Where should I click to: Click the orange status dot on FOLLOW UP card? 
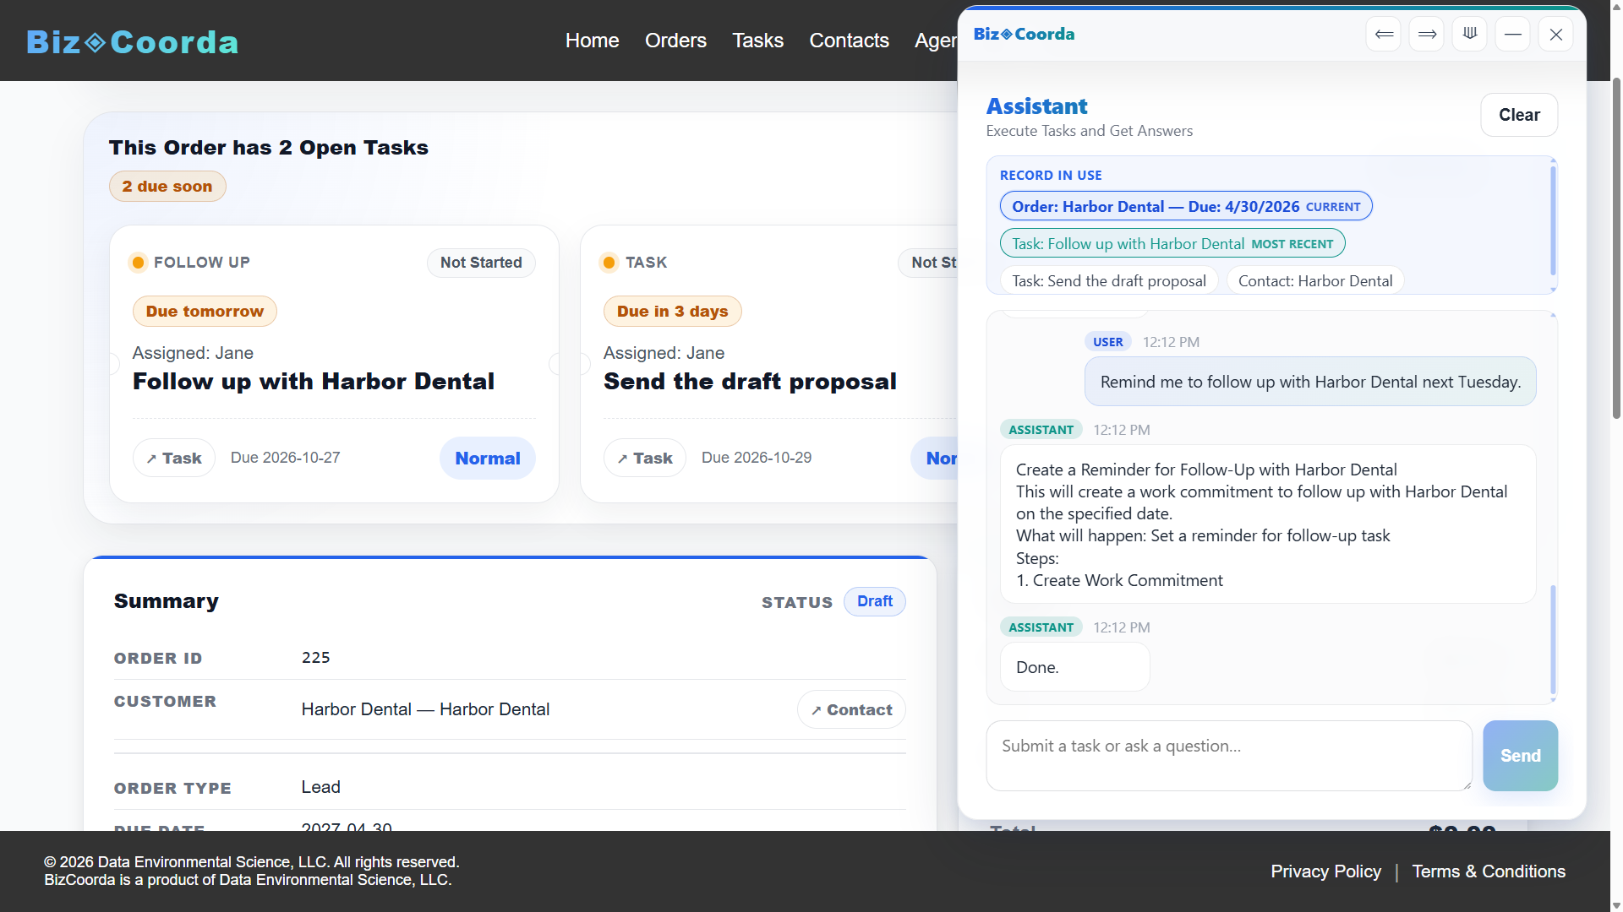coord(138,263)
